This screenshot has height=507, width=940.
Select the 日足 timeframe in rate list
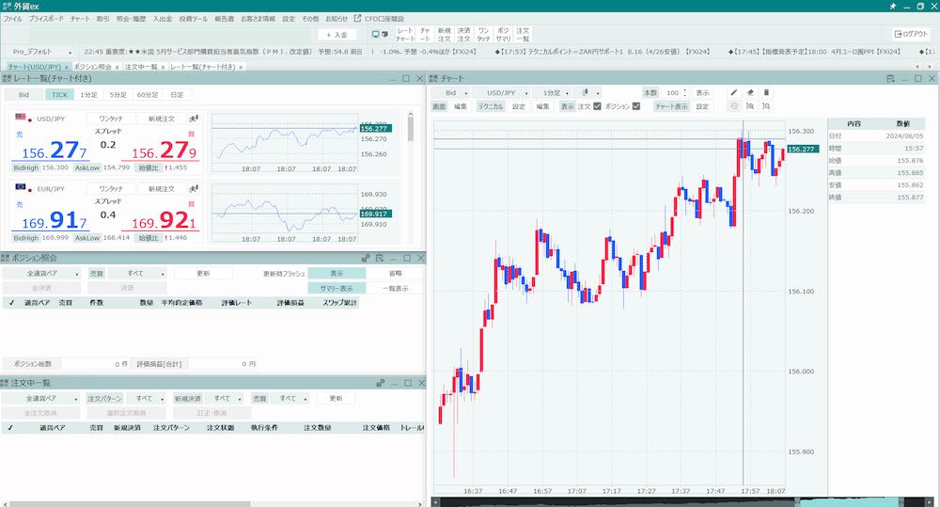point(177,95)
